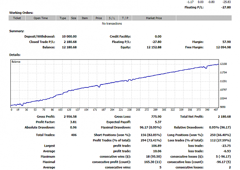Select the Profit Trades value 294 (72.41%)
Viewport: 240px width, 170px height.
pyautogui.click(x=151, y=140)
